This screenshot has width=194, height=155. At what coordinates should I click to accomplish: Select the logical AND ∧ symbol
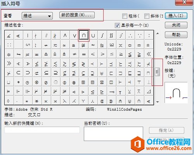click(x=65, y=35)
